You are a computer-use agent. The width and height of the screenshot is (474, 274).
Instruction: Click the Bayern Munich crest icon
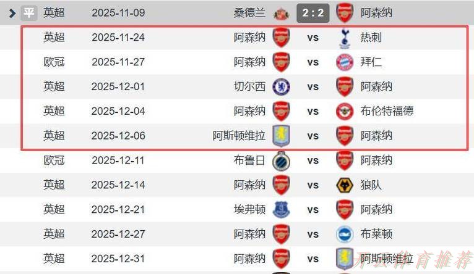coord(345,62)
